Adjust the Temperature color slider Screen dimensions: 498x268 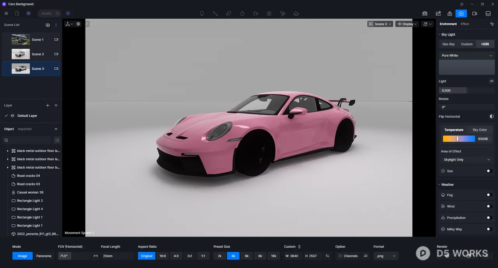point(459,139)
